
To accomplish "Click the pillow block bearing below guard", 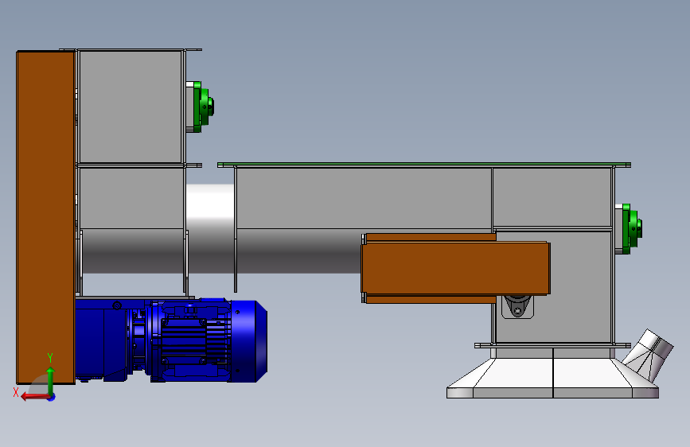I will 517,307.
